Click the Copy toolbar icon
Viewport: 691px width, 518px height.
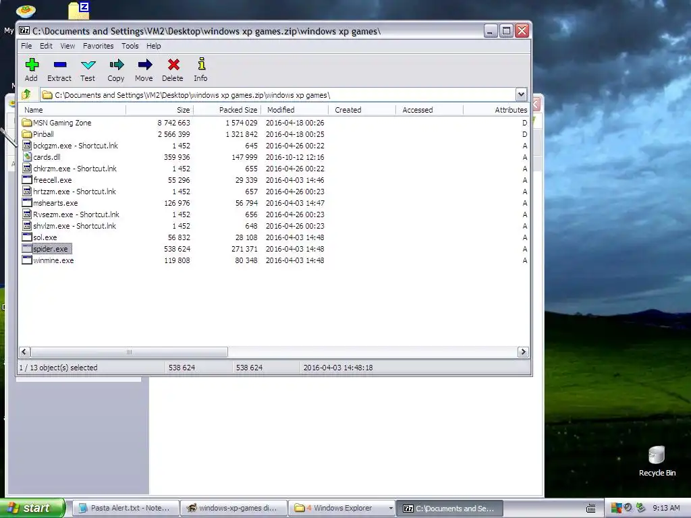point(116,65)
